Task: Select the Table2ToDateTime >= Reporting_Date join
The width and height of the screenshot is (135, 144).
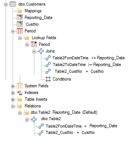Action: tap(87, 65)
